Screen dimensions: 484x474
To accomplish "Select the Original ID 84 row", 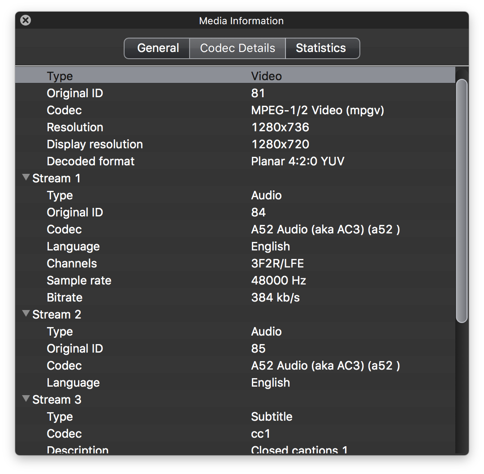I will pyautogui.click(x=235, y=212).
